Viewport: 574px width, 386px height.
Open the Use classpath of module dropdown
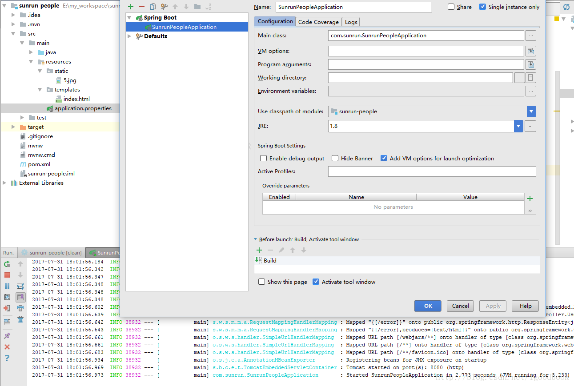coord(531,111)
